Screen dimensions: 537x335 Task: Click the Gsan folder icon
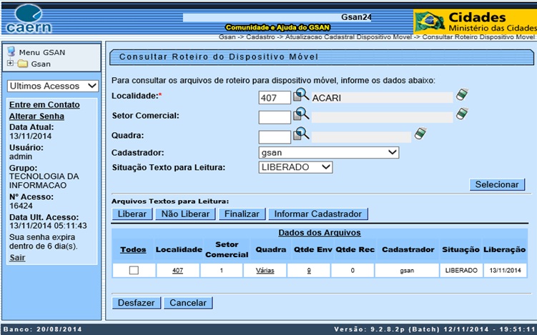coord(22,64)
